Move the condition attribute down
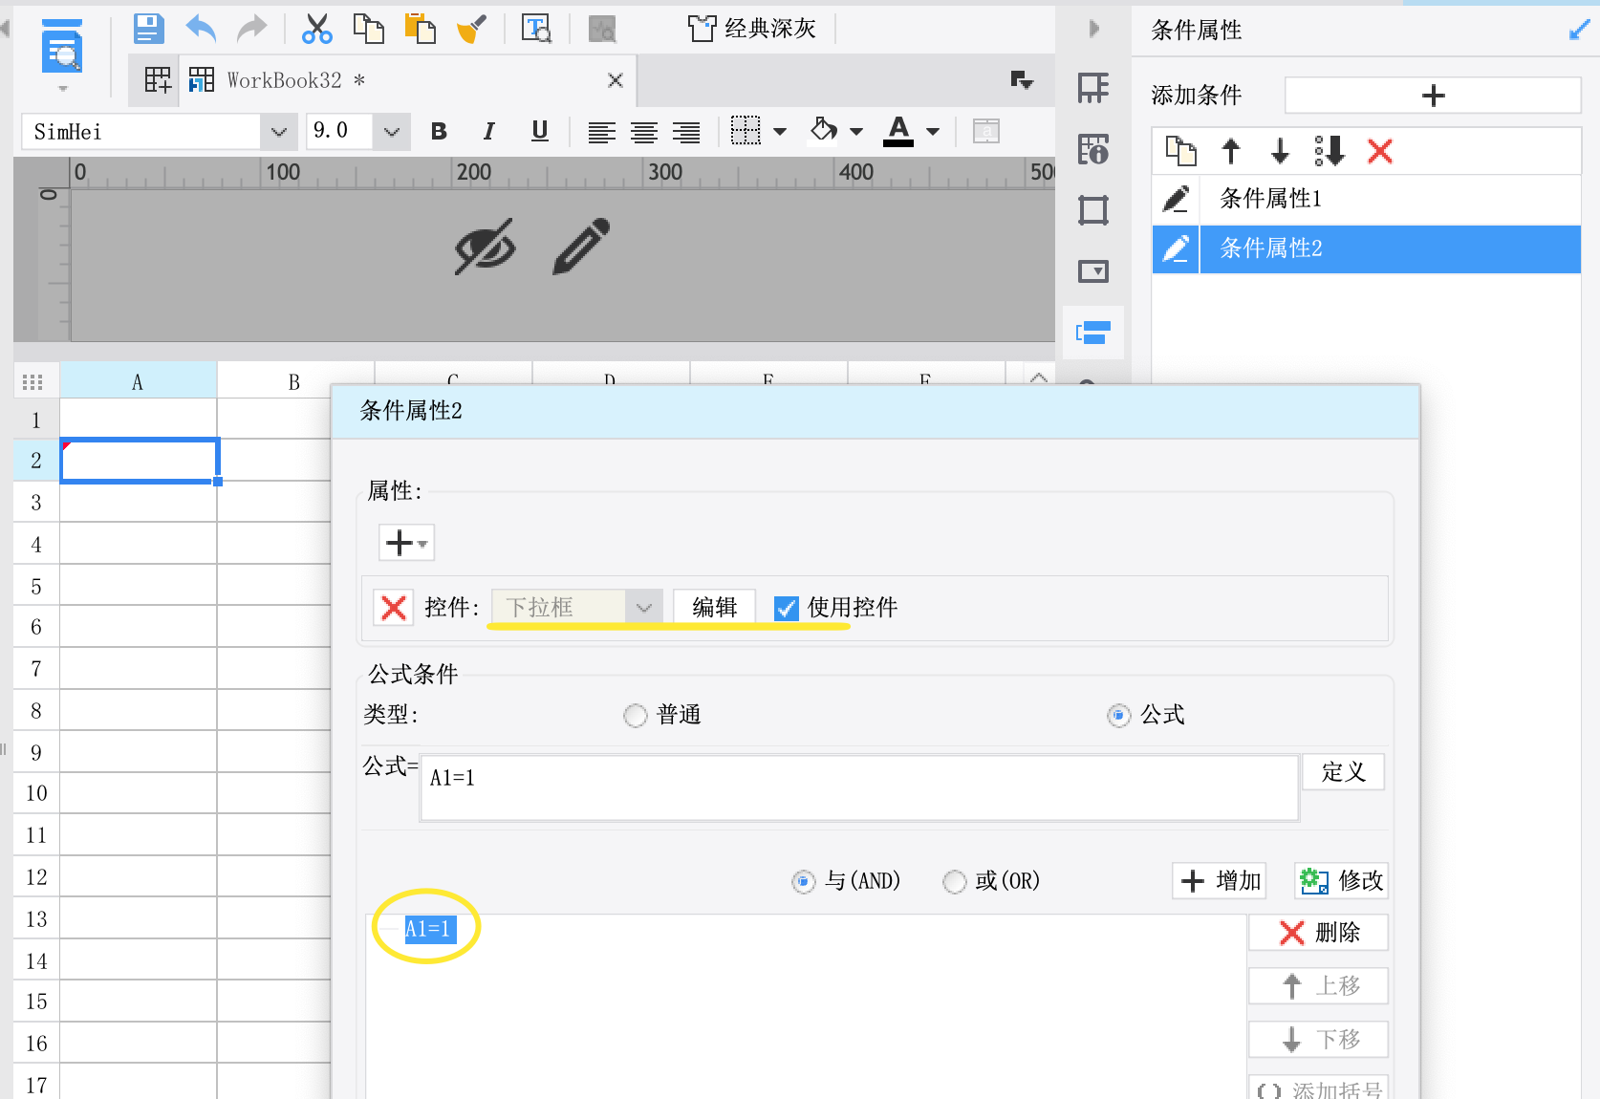The height and width of the screenshot is (1099, 1600). click(x=1280, y=151)
